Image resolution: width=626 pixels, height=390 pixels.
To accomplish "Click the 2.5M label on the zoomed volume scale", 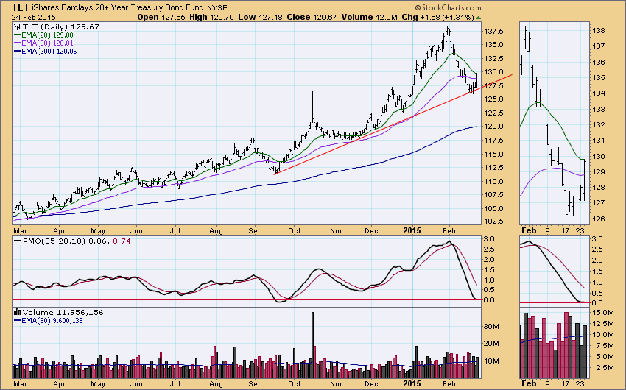I will pos(605,368).
